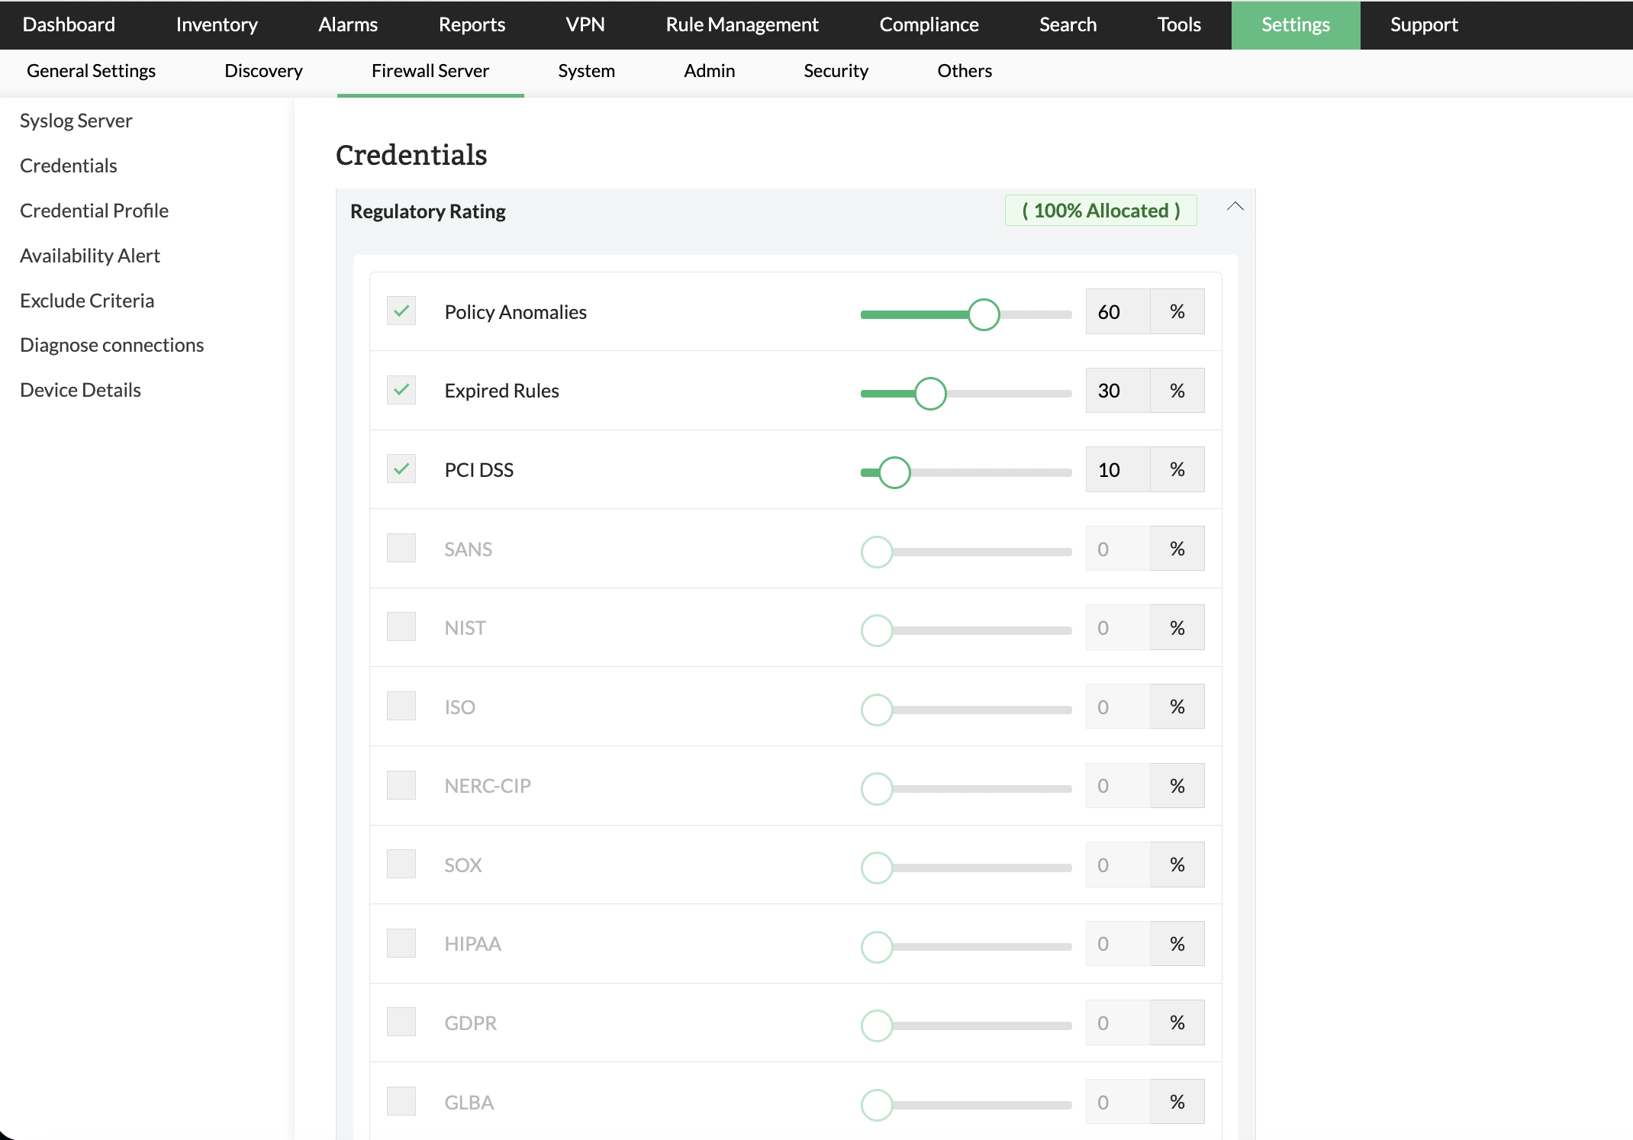Open the Dashboard menu
1633x1140 pixels.
point(69,24)
